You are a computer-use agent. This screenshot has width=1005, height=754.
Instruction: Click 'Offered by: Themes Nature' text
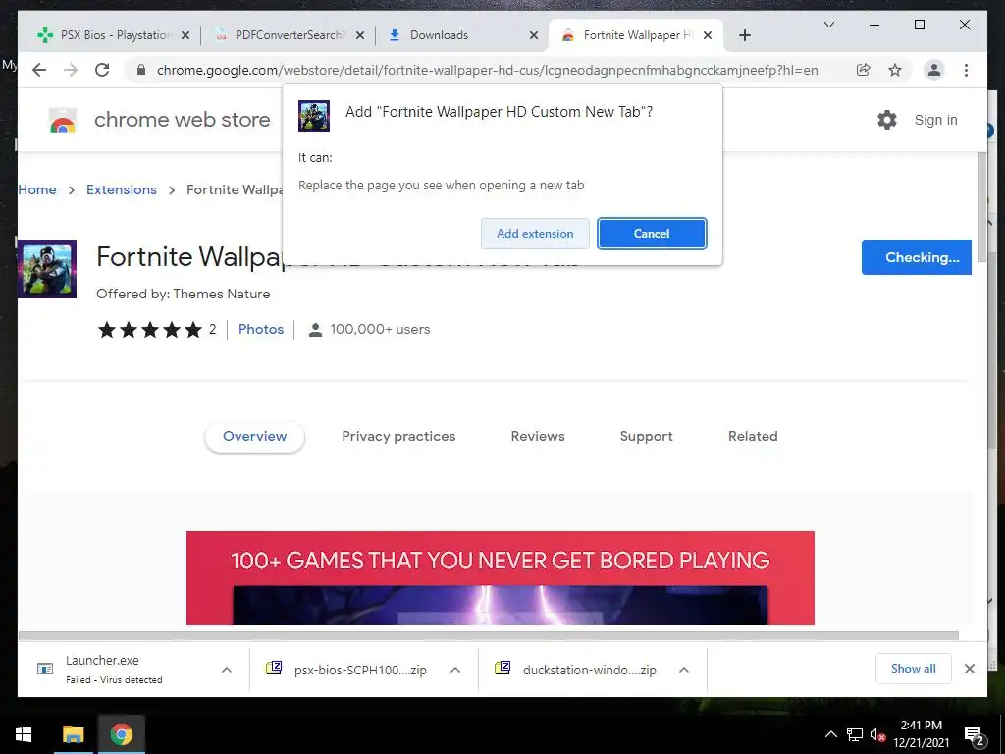184,294
